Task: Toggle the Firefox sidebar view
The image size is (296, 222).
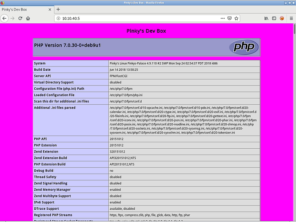Action: coord(274,18)
